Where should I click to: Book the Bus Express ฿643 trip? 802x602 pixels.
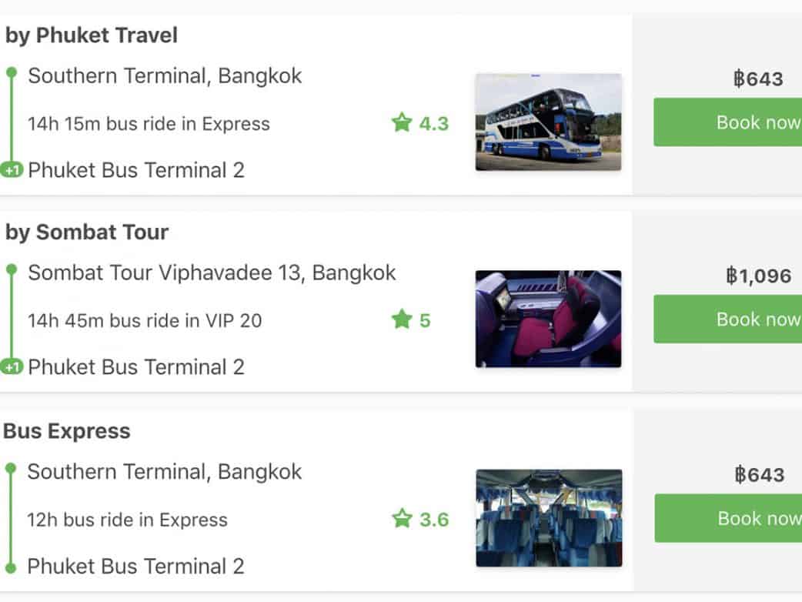[x=728, y=518]
